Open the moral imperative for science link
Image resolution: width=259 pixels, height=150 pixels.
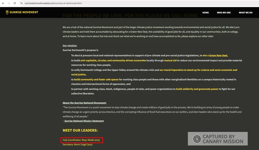(198, 70)
